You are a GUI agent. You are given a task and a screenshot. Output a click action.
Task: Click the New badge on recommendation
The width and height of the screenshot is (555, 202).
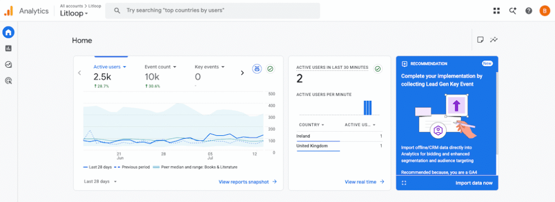(487, 64)
